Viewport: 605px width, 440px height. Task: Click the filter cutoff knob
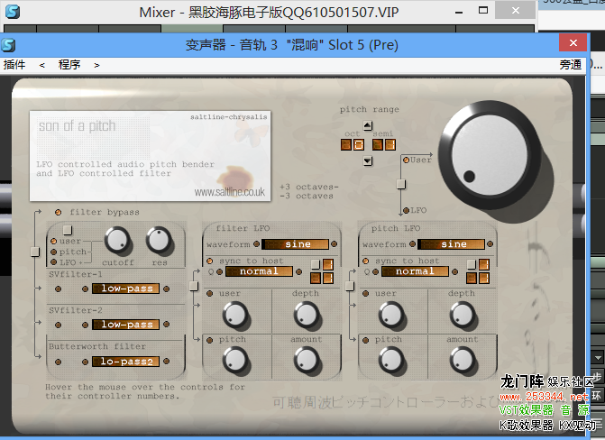tap(117, 240)
